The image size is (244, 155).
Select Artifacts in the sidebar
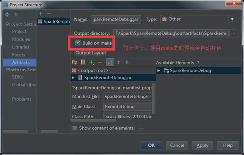point(19,63)
